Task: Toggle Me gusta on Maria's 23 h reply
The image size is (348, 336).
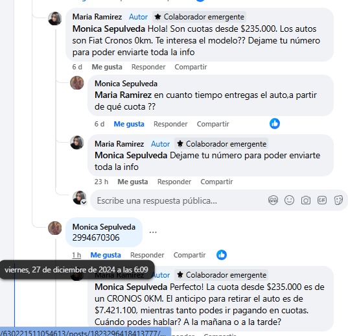Action: click(x=133, y=182)
